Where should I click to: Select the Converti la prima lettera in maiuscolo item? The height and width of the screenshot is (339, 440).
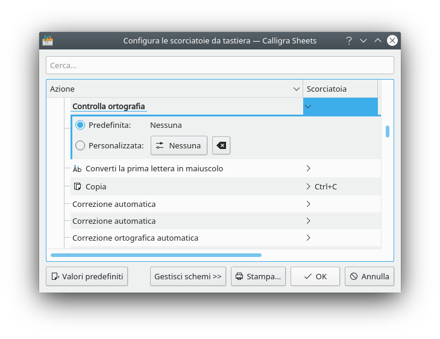pos(154,169)
